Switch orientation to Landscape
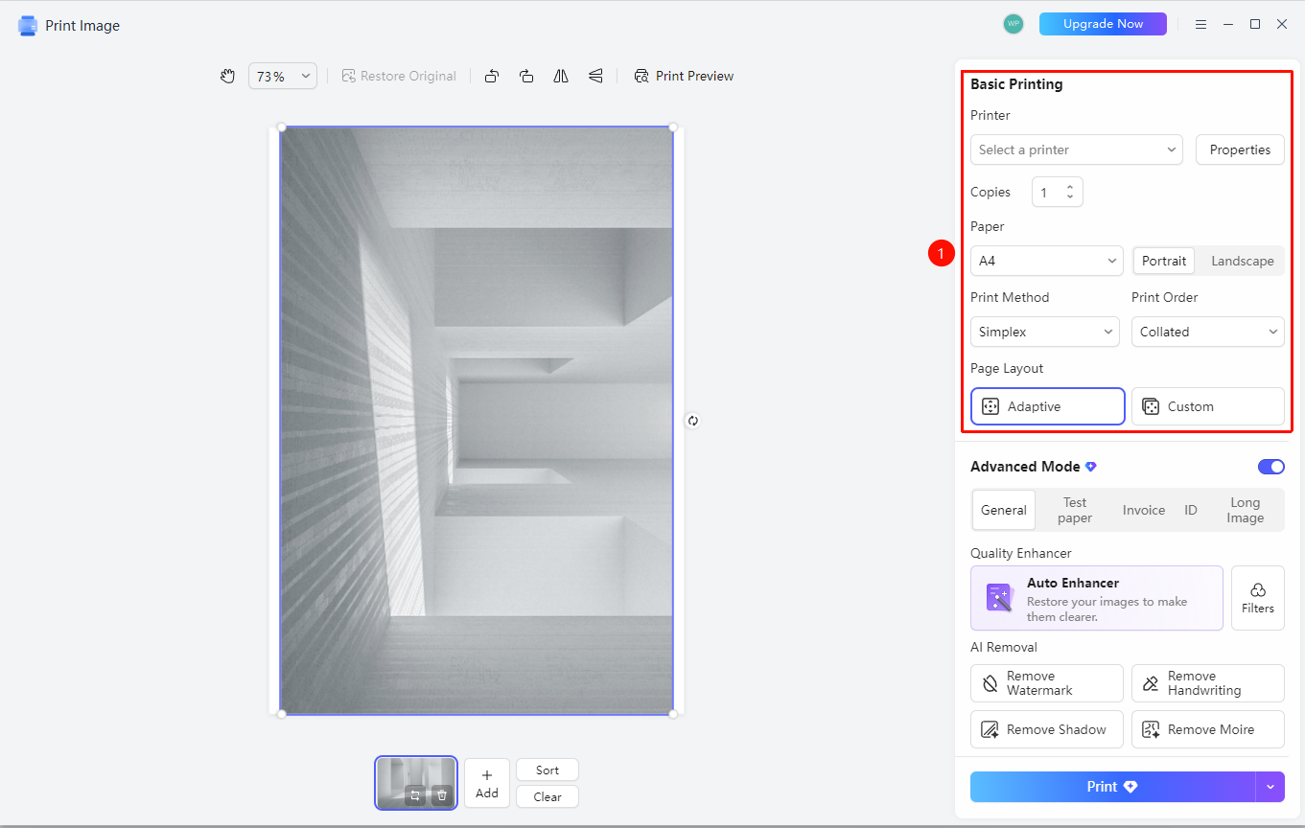The height and width of the screenshot is (828, 1305). pos(1243,261)
